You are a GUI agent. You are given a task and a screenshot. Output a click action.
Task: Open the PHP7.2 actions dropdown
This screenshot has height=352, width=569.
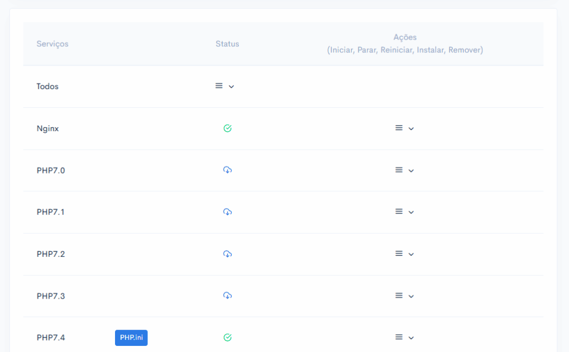pos(405,254)
